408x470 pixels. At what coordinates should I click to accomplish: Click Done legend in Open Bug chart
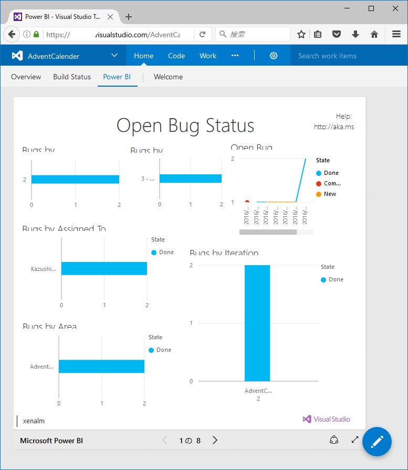pos(327,173)
